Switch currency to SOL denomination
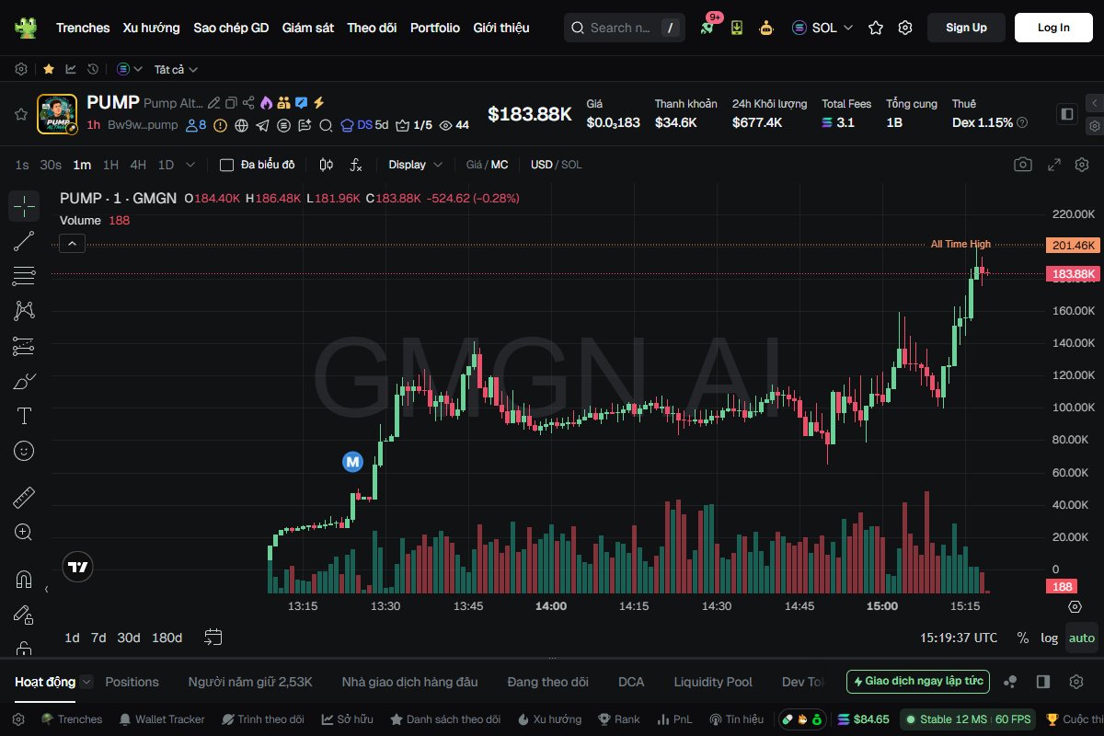 (571, 165)
